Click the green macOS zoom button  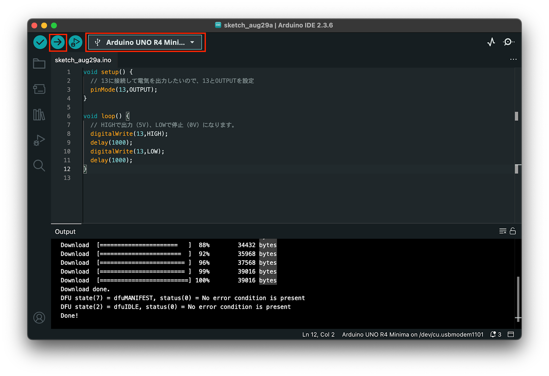pyautogui.click(x=54, y=26)
